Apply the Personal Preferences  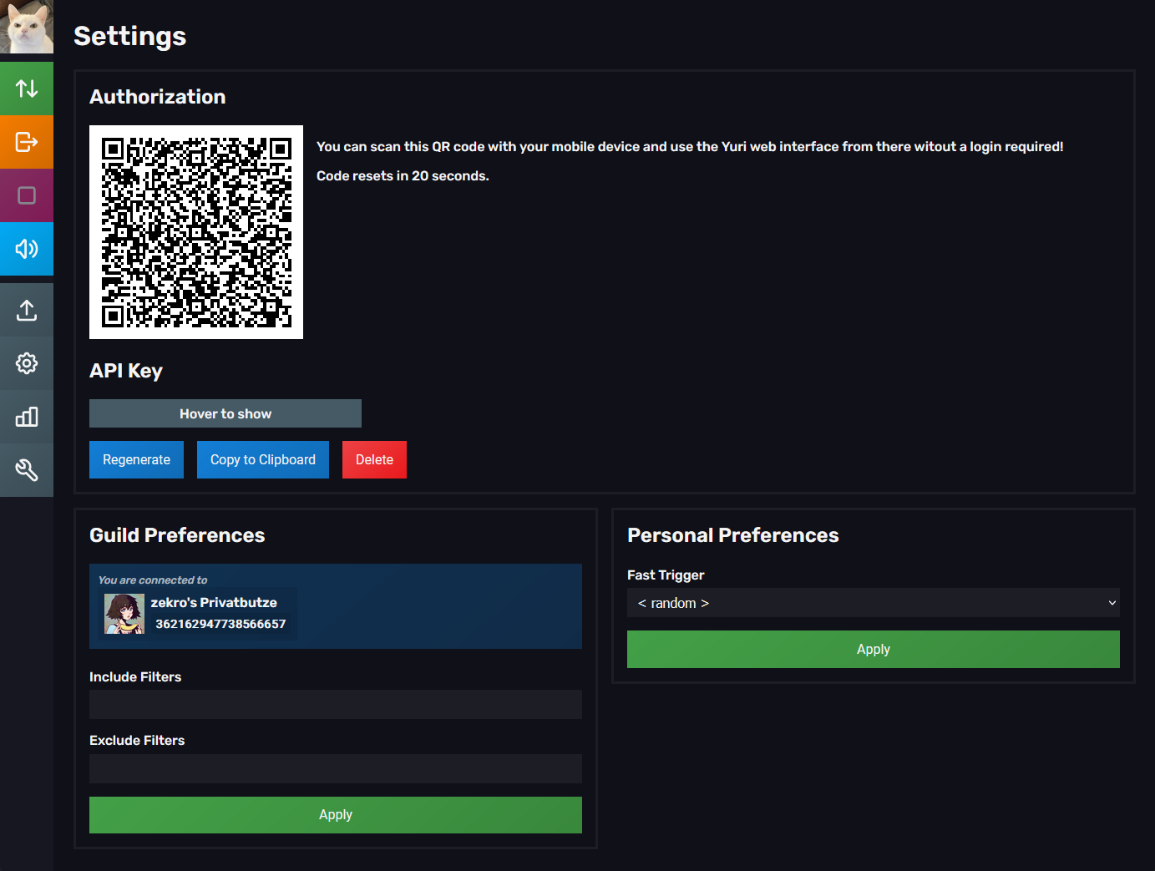tap(874, 649)
